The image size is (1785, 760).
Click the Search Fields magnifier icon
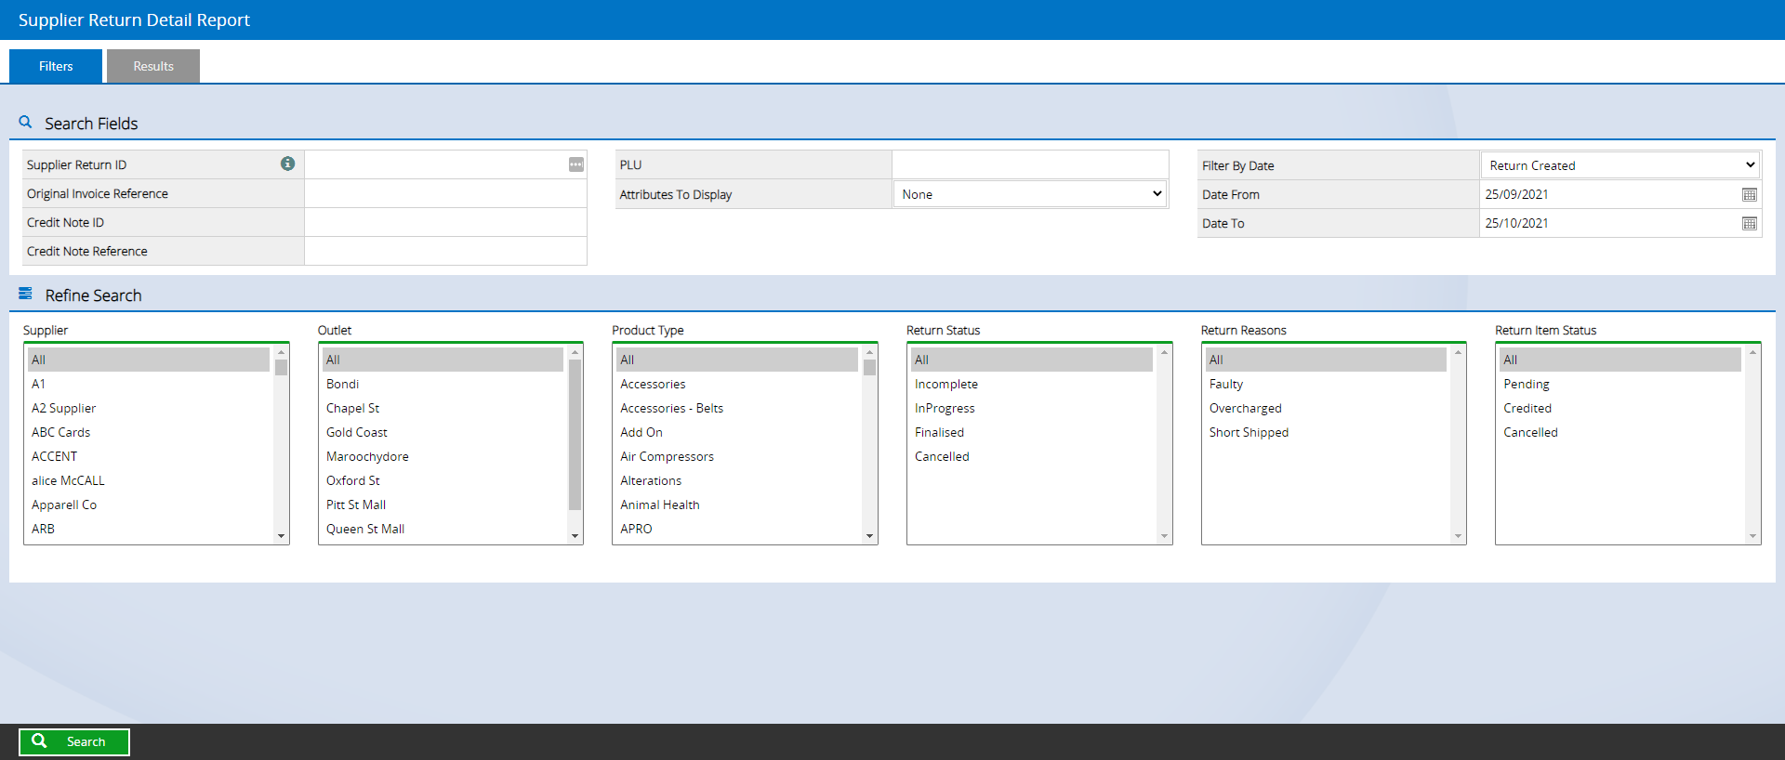tap(26, 122)
